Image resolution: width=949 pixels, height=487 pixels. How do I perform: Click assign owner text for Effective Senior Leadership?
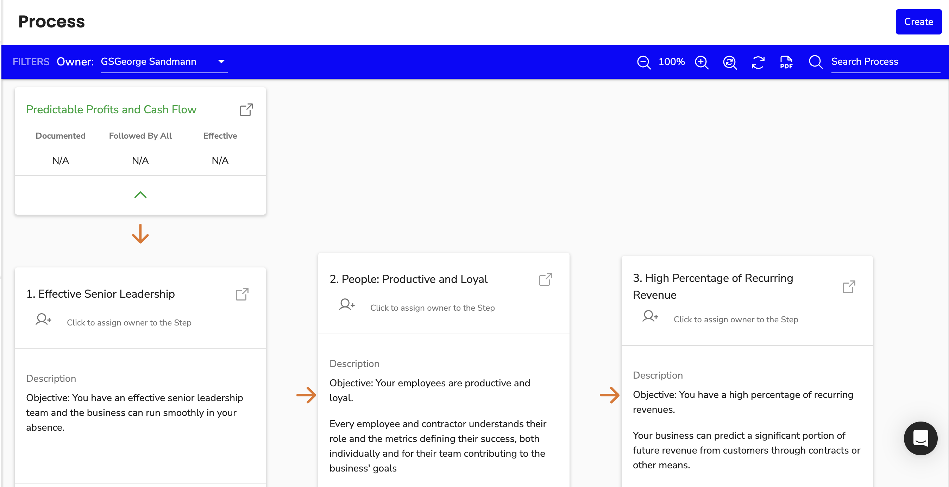(129, 322)
